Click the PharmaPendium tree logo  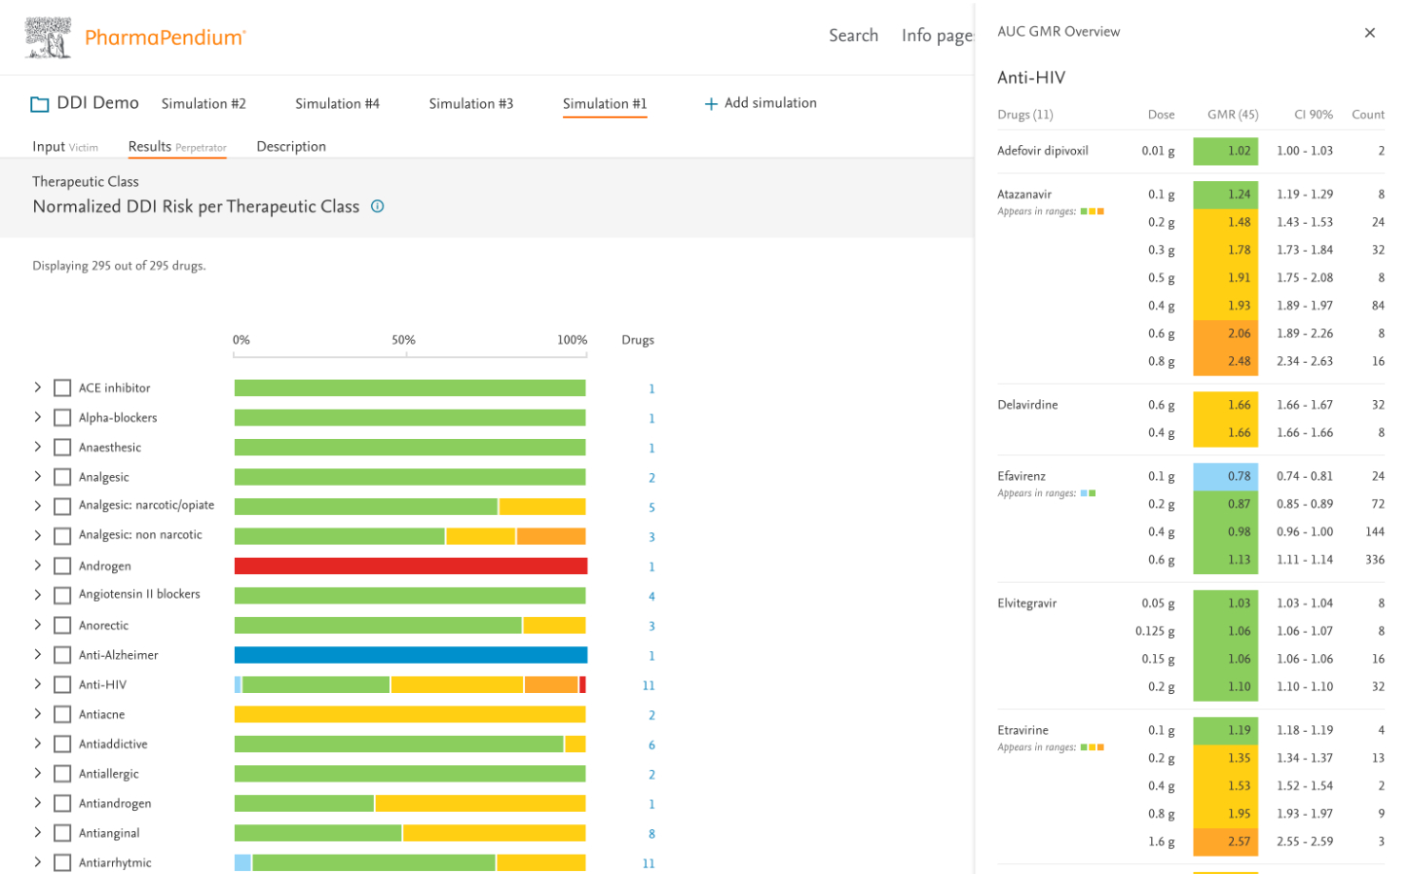coord(48,38)
